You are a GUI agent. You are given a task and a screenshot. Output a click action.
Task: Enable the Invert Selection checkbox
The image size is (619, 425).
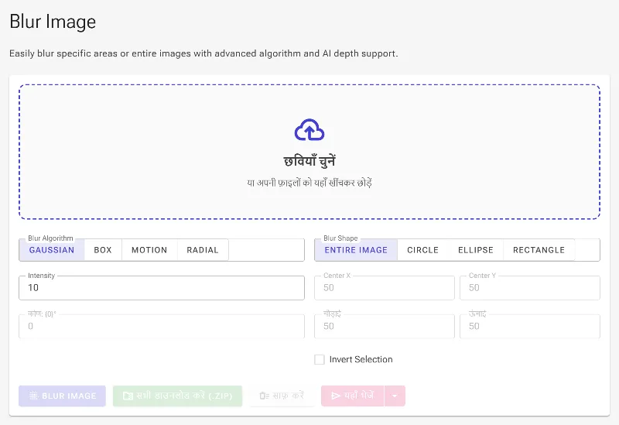tap(320, 359)
